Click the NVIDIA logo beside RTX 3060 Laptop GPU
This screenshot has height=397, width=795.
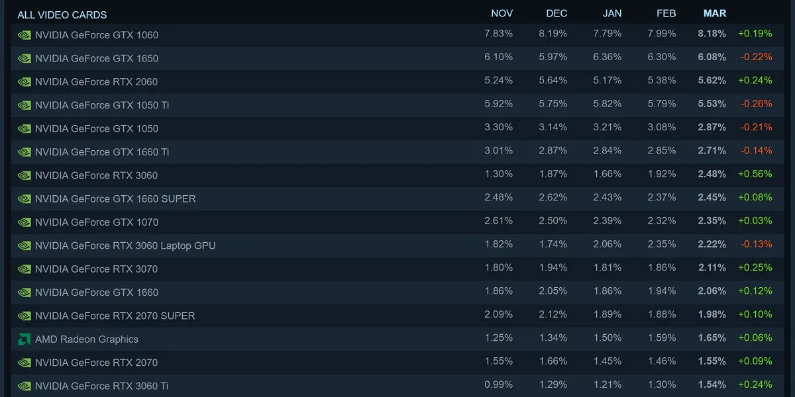click(x=25, y=246)
